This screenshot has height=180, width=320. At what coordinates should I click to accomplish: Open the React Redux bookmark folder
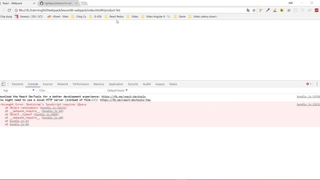(x=114, y=16)
